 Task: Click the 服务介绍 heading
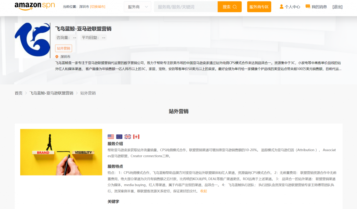115,144
